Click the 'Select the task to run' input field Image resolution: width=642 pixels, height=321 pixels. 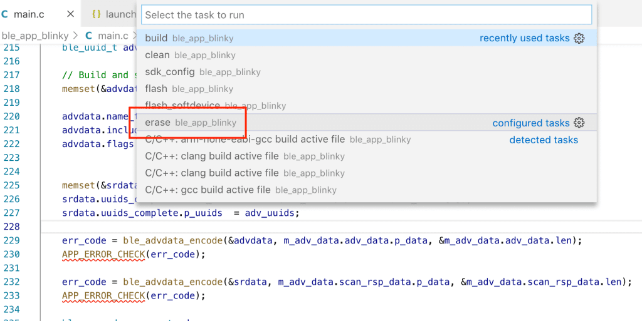pos(366,14)
